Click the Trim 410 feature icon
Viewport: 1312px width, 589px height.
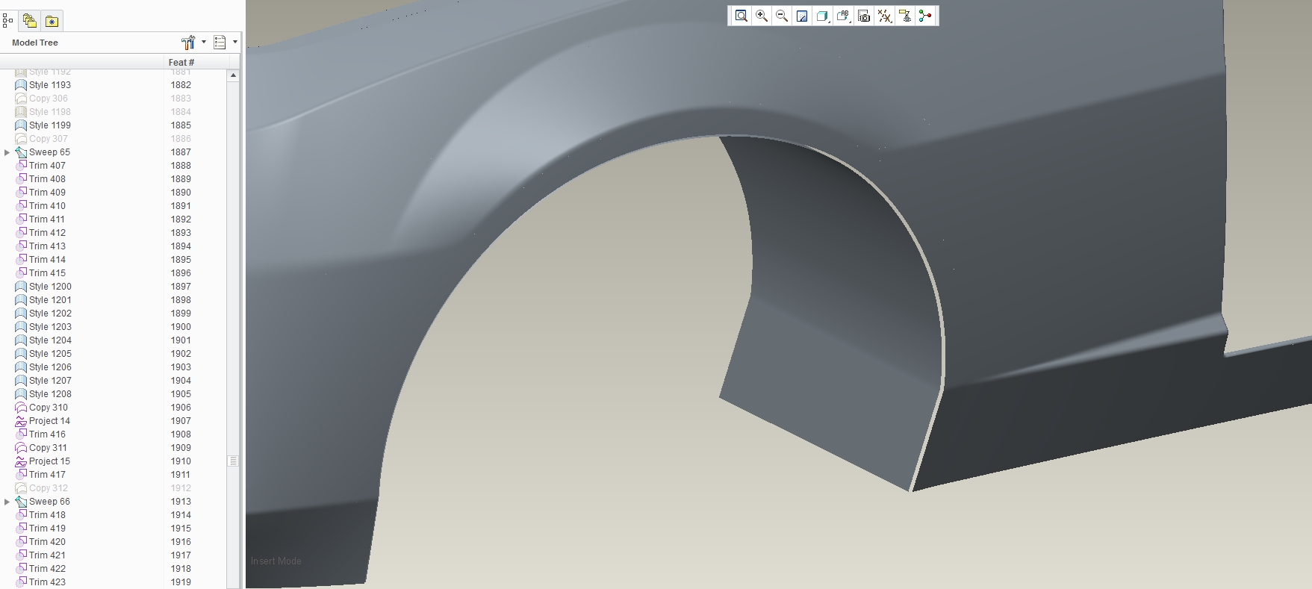(x=21, y=206)
